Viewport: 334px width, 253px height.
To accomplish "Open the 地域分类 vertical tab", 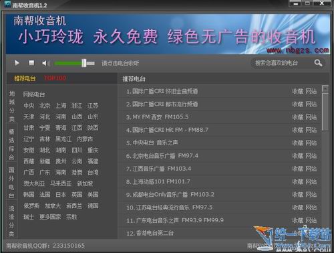I will [x=12, y=106].
